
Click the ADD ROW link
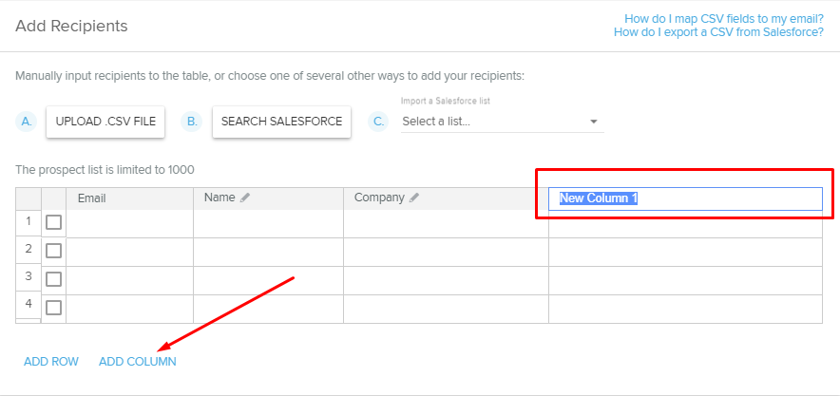(51, 362)
